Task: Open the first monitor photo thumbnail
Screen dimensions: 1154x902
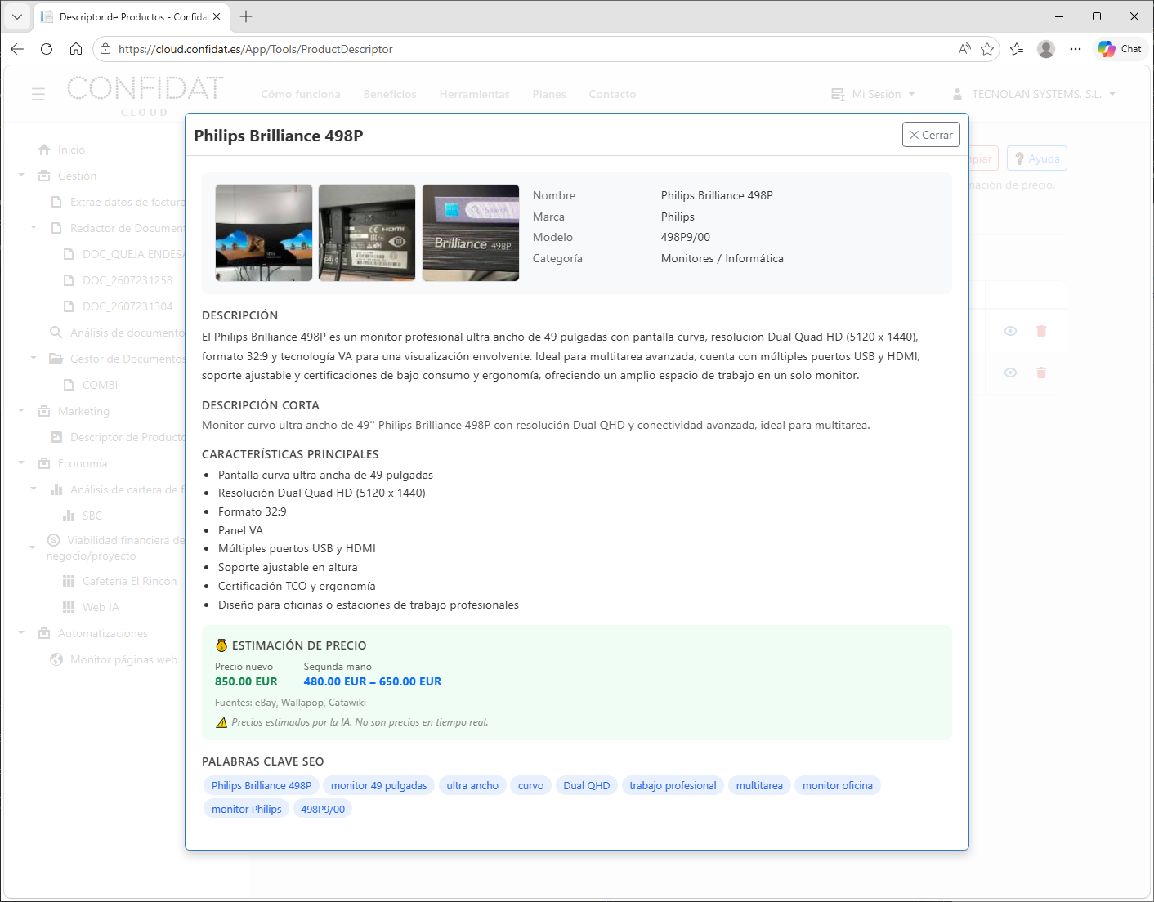Action: (264, 233)
